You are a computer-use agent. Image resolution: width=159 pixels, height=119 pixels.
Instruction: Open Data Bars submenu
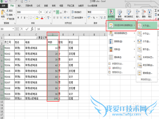121,41
